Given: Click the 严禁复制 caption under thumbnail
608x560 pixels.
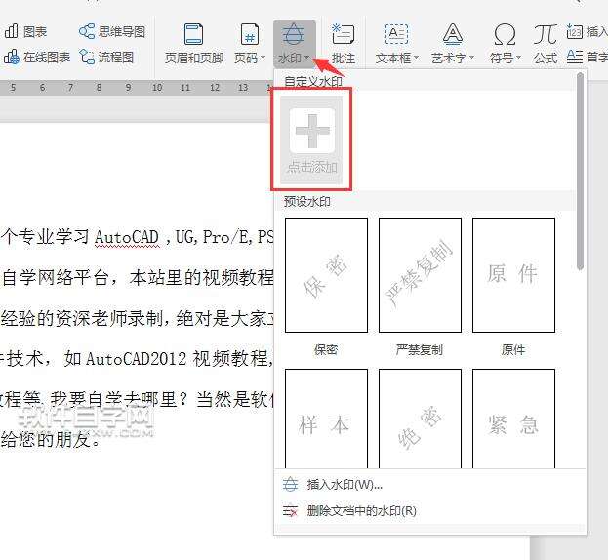Looking at the screenshot, I should [x=420, y=350].
